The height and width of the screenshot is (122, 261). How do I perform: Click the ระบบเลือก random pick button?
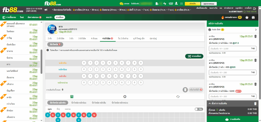tap(194, 56)
